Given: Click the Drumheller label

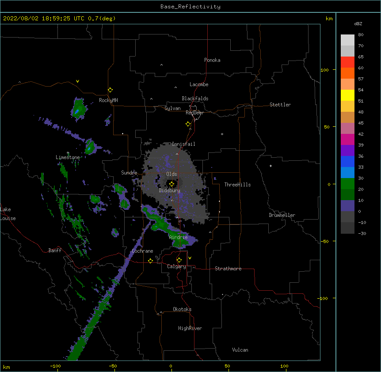Looking at the screenshot, I should [282, 215].
